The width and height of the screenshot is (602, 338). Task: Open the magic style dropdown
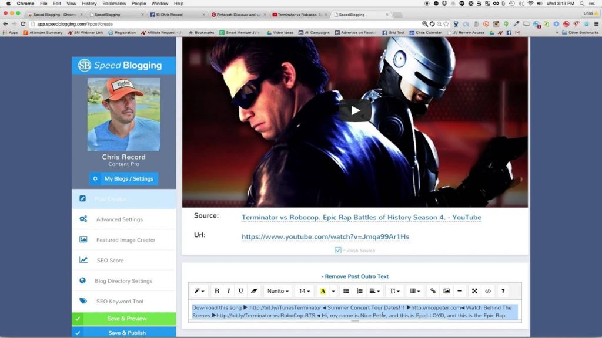[x=199, y=291]
